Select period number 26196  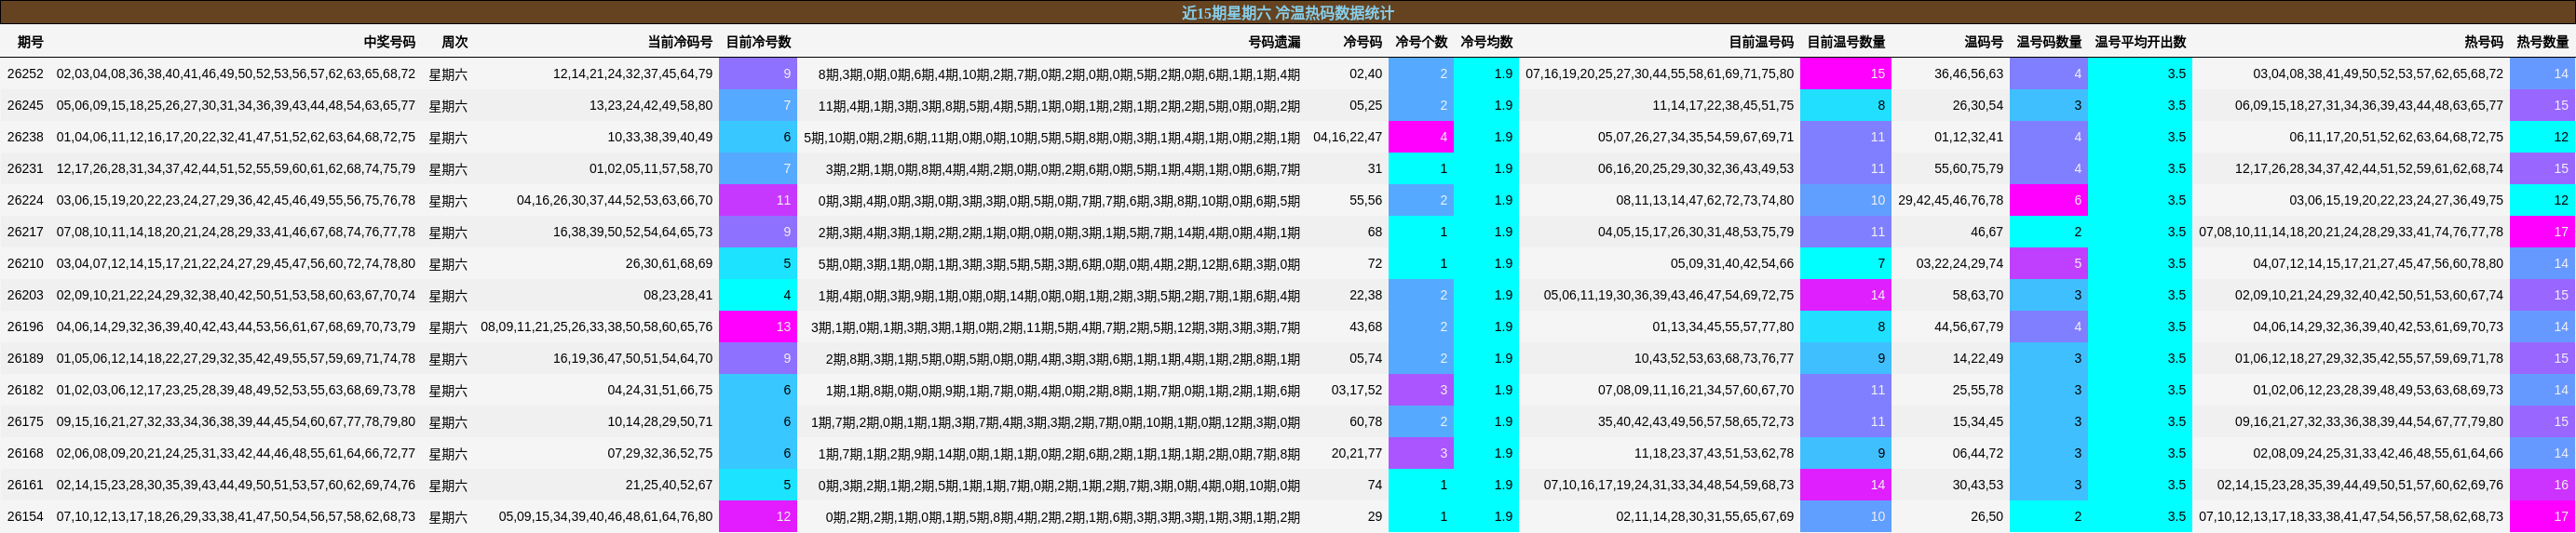[x=25, y=326]
